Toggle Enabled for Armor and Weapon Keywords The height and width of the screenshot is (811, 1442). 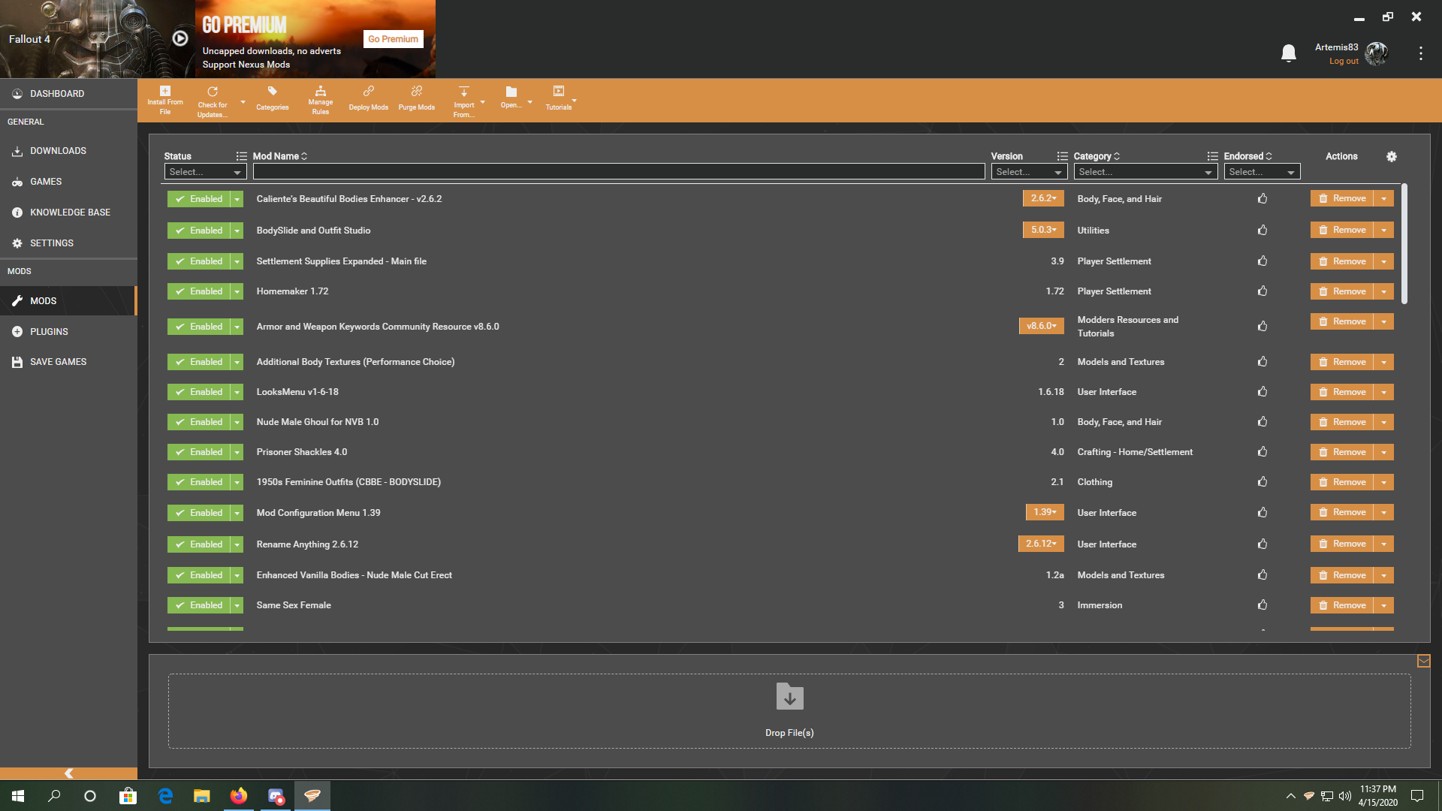[x=199, y=327]
